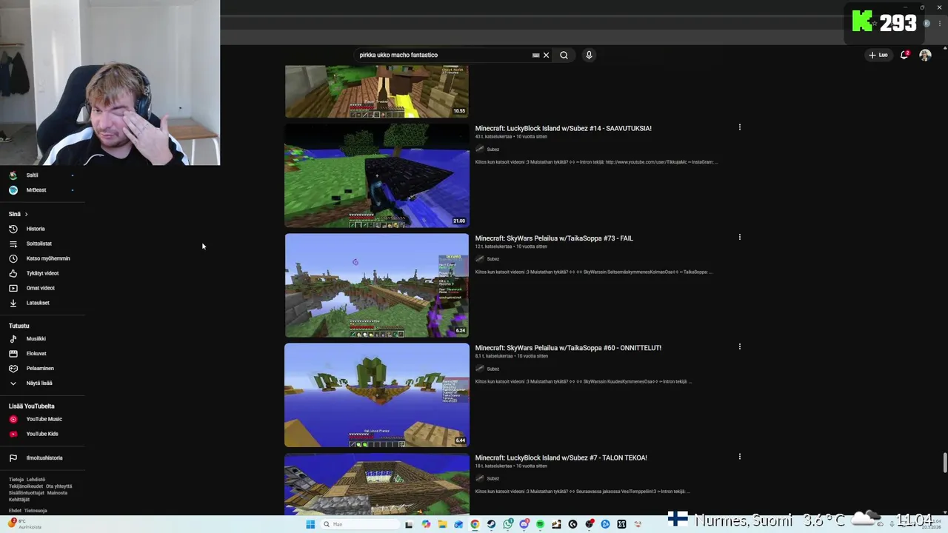Open Katso myöhemmin list
This screenshot has width=948, height=533.
coord(47,258)
